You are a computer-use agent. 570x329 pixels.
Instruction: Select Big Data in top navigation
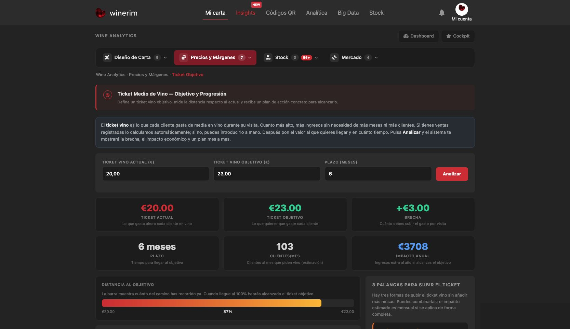coord(348,13)
